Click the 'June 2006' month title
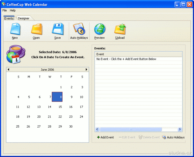 pyautogui.click(x=48, y=69)
